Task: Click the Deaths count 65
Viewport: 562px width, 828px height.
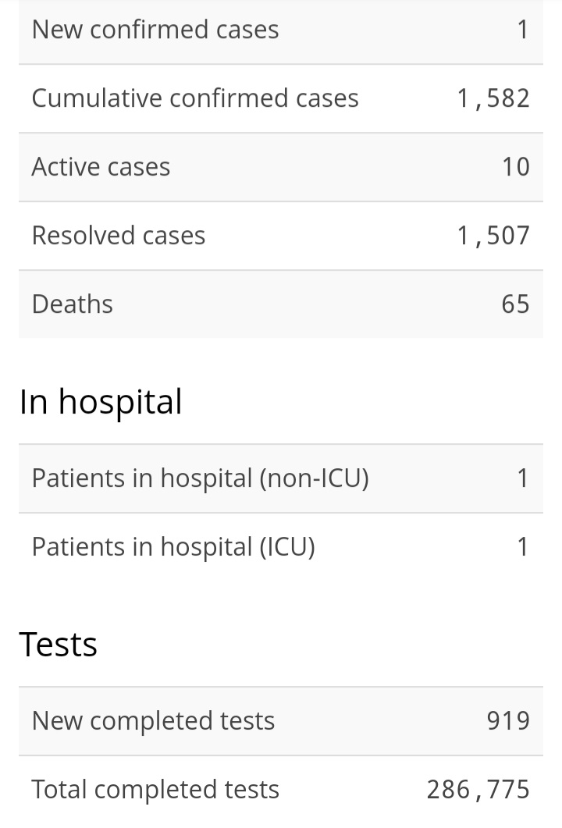Action: pos(515,304)
